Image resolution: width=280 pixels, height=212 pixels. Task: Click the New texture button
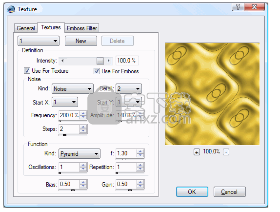pos(81,41)
